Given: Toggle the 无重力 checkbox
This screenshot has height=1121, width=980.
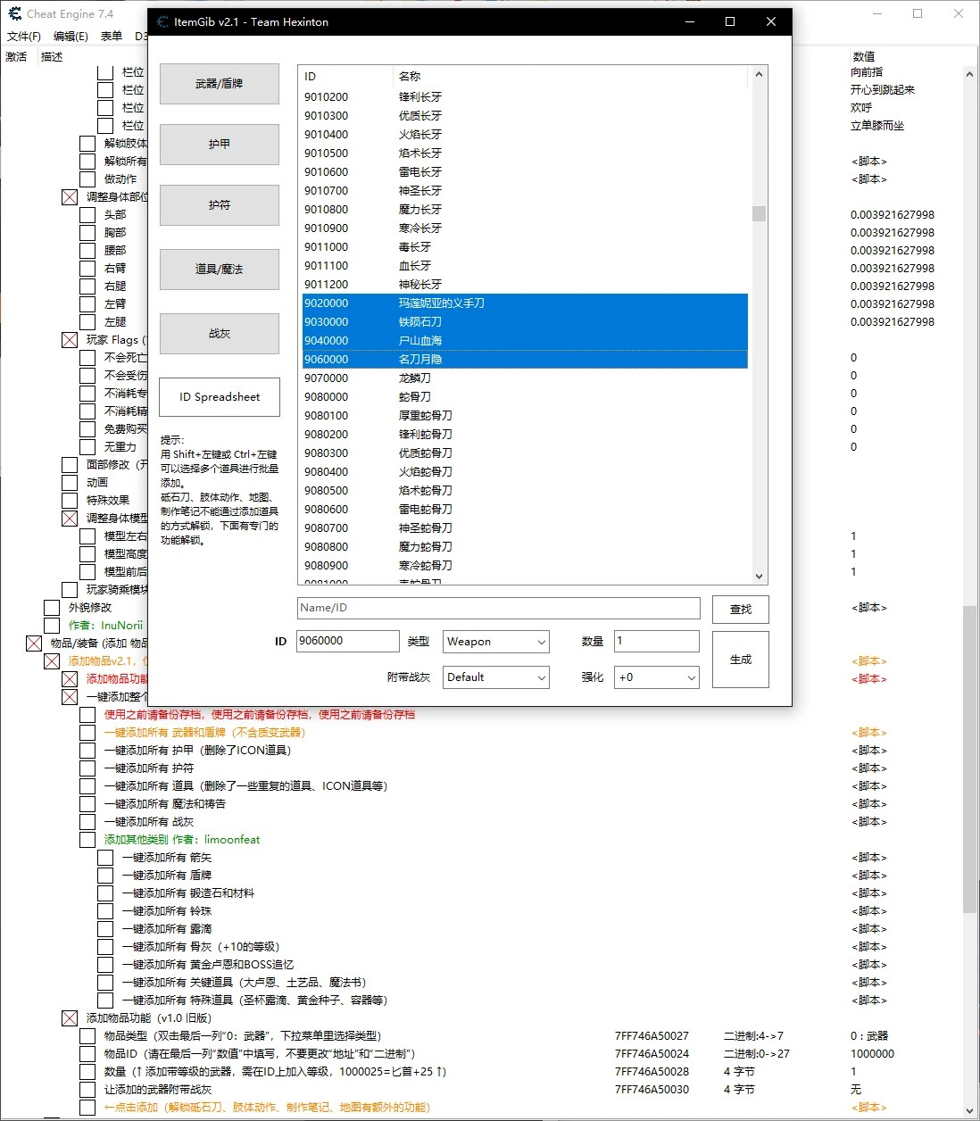Looking at the screenshot, I should pos(87,447).
